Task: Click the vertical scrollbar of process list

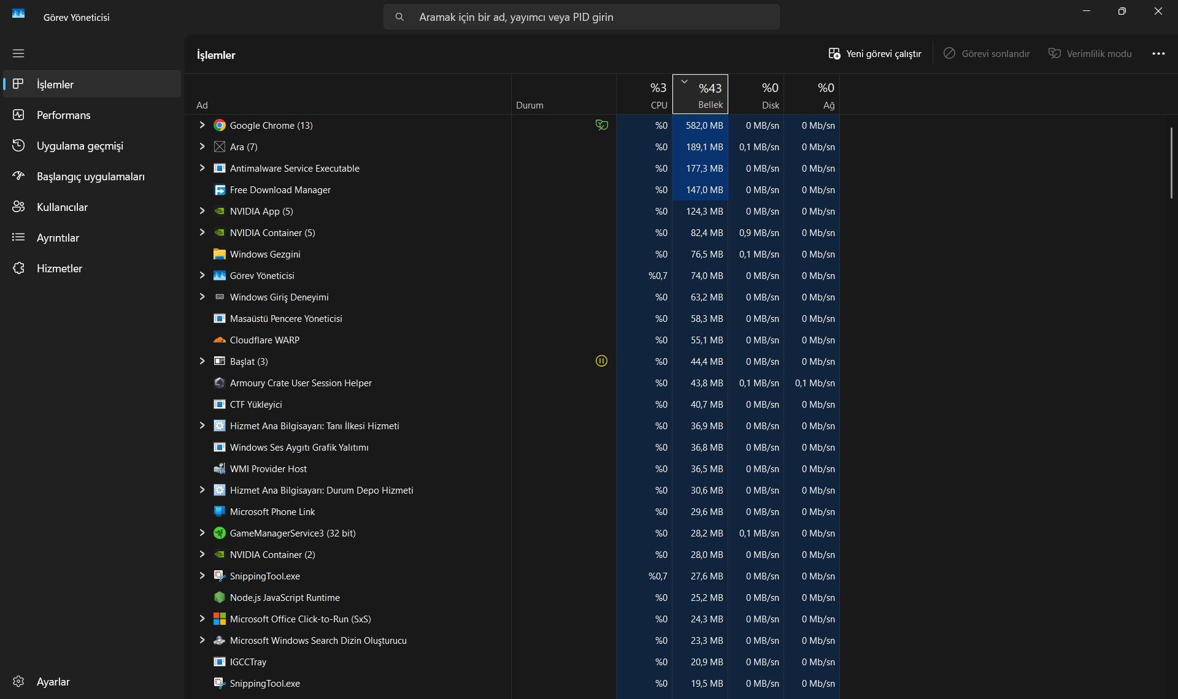Action: tap(1171, 162)
